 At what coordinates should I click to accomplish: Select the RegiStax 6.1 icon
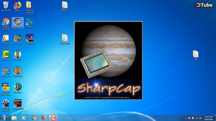[6, 72]
